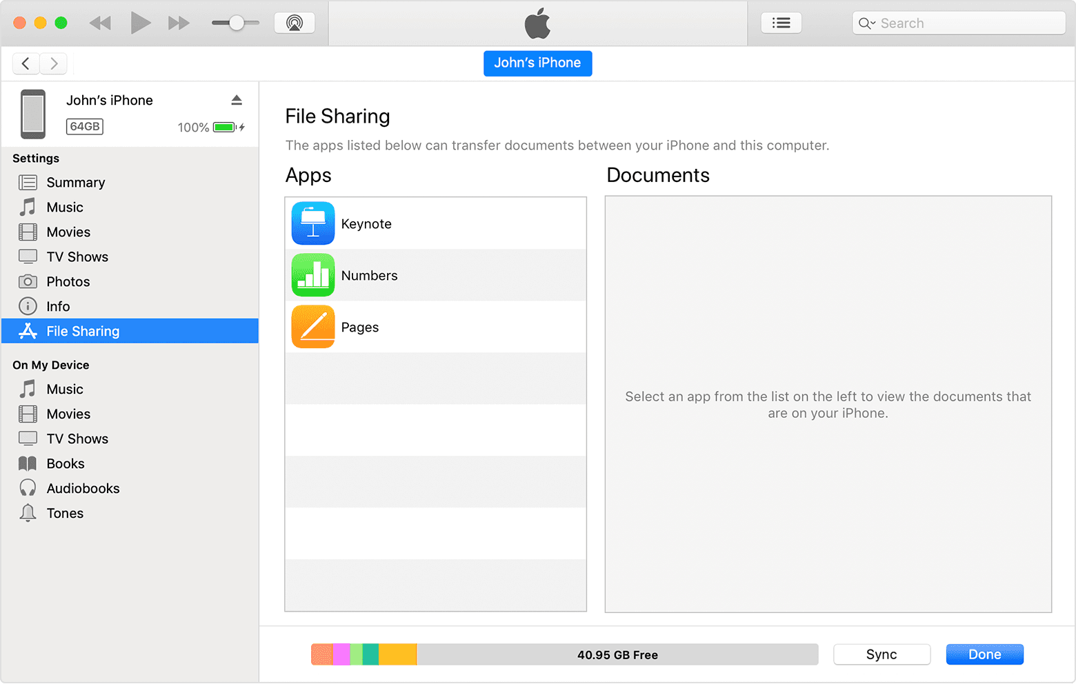Open the Books section

pyautogui.click(x=66, y=463)
